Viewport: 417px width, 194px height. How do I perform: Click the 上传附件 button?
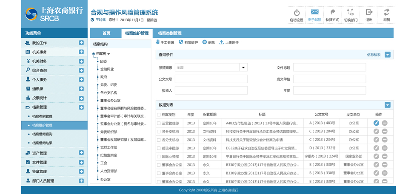229,42
